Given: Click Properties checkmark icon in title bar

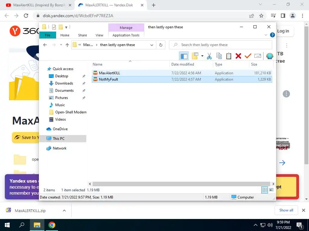Looking at the screenshot, I should tap(54, 27).
